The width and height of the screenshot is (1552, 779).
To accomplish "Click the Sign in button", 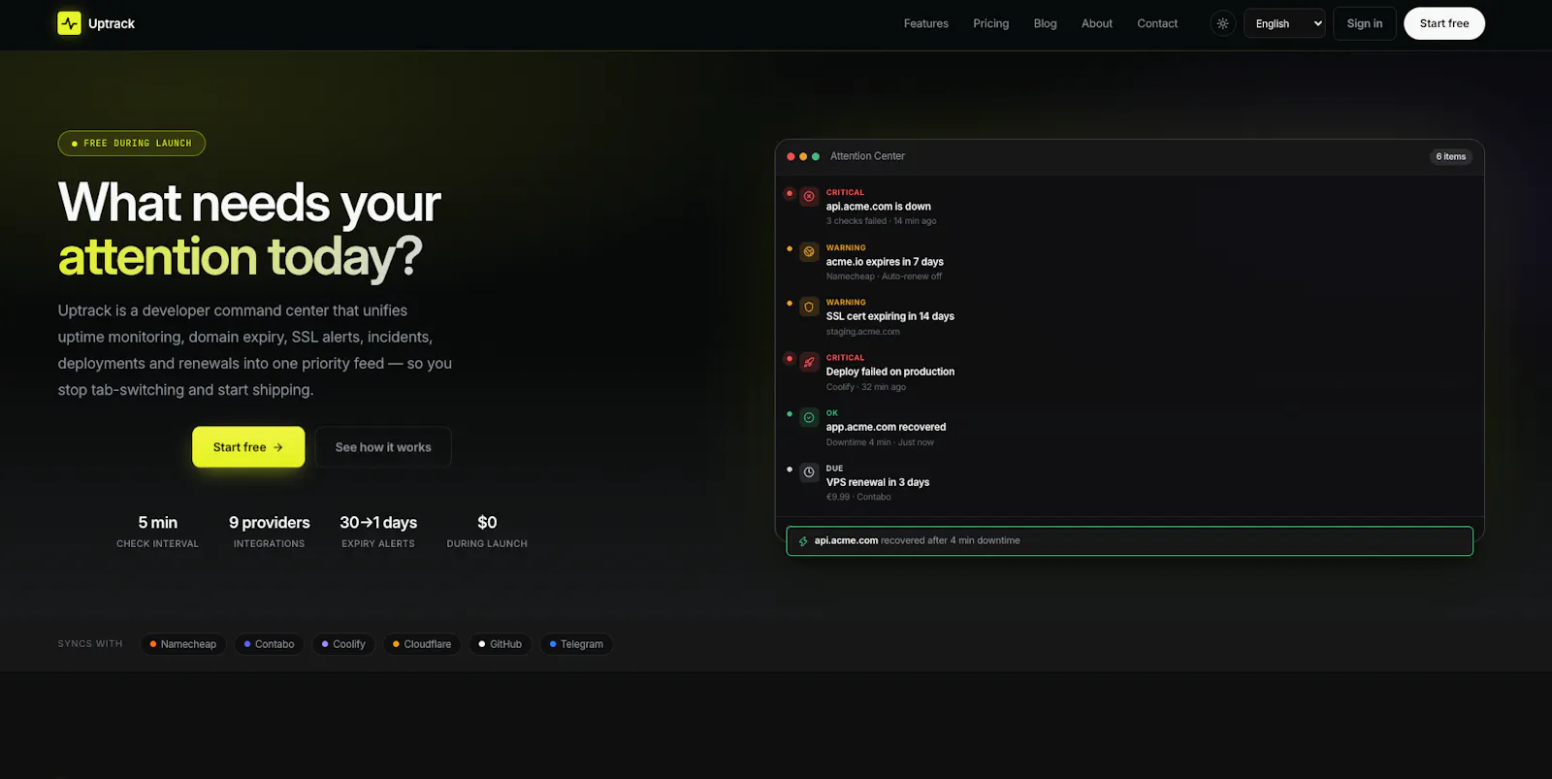I will 1364,23.
